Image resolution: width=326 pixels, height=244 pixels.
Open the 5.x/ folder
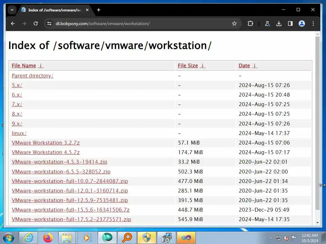coord(17,85)
